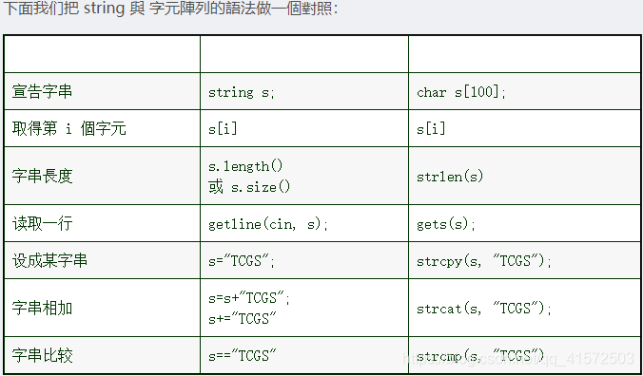Click the '字串相加' row label

tap(42, 308)
